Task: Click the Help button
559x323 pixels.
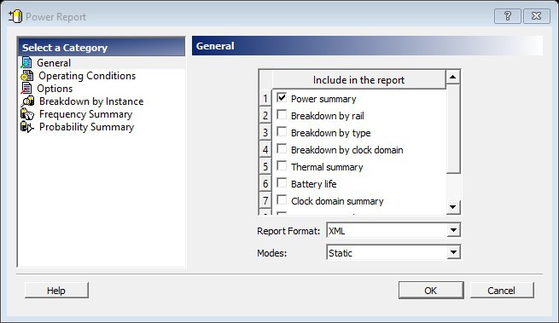Action: pyautogui.click(x=56, y=291)
